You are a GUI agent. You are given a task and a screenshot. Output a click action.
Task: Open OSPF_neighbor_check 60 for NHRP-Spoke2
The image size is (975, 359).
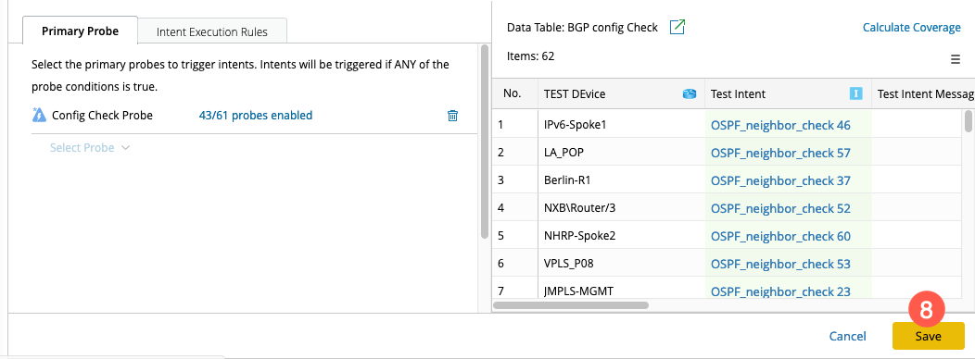tap(780, 236)
